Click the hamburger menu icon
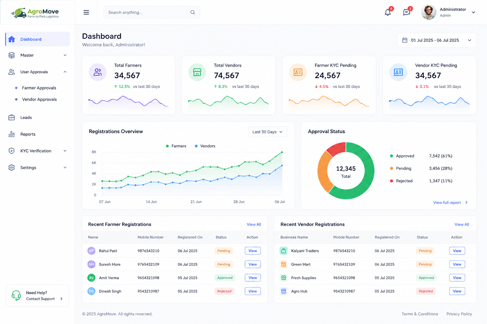Screen dimensions: 487x324 pos(86,12)
